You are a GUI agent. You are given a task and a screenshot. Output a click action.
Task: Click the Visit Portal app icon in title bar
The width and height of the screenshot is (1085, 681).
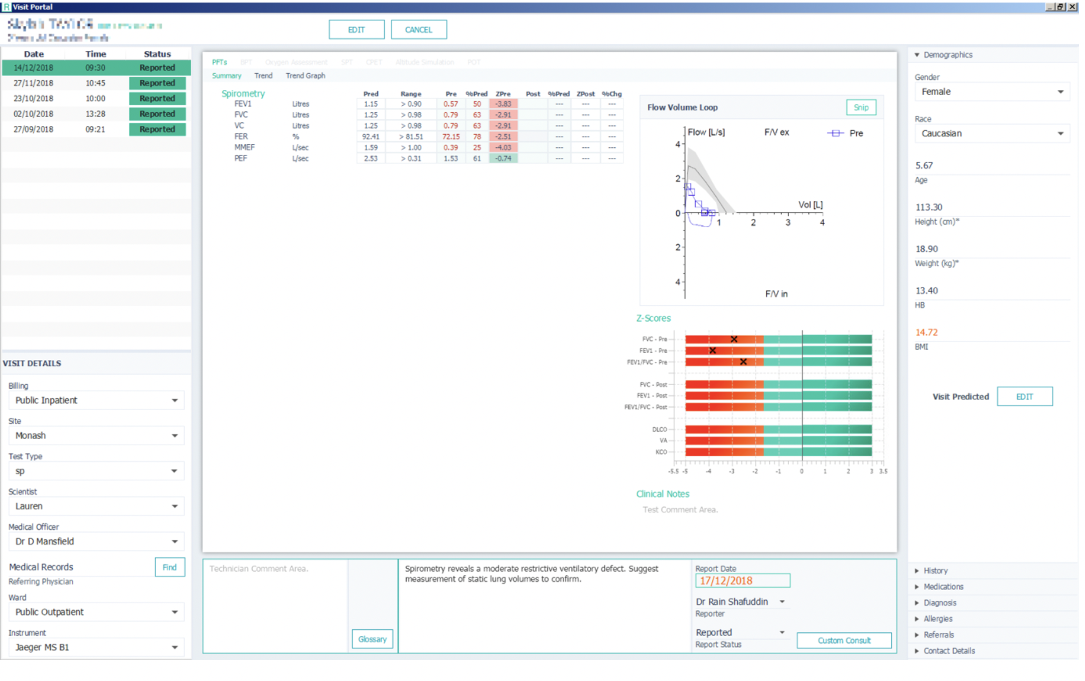6,7
